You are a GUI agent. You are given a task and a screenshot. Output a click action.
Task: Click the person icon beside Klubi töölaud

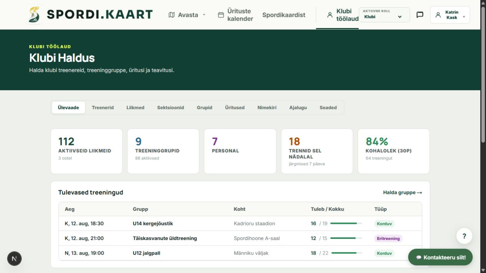click(x=330, y=15)
